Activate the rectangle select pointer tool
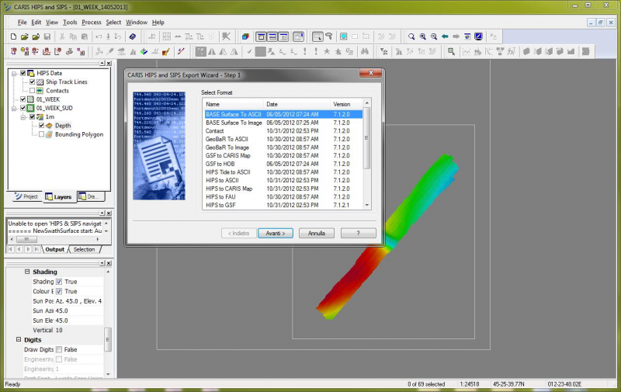The height and width of the screenshot is (392, 621). pos(317,36)
